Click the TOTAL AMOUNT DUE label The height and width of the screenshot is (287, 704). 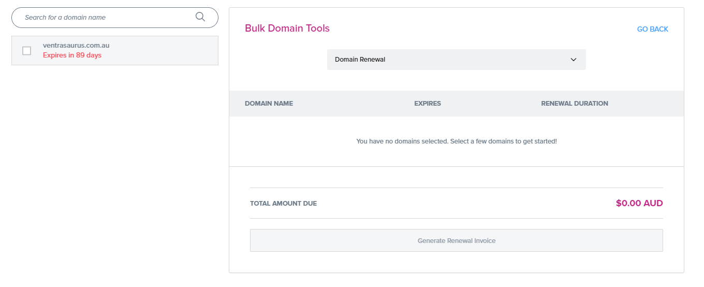tap(283, 204)
